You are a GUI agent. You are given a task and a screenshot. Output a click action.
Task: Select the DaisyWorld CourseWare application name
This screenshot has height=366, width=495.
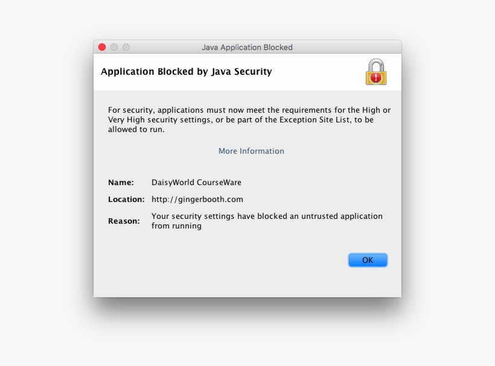coord(196,182)
